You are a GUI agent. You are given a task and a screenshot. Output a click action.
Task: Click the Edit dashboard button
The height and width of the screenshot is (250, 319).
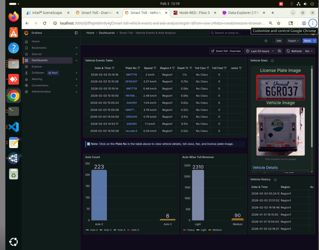click(279, 41)
